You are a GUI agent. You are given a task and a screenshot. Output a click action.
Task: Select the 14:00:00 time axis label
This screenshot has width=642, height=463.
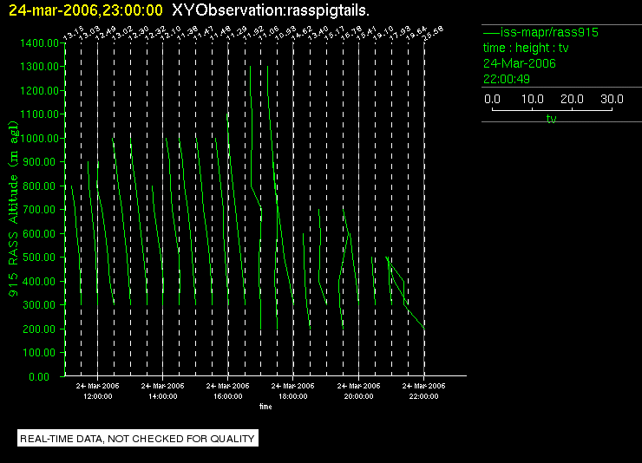[162, 396]
